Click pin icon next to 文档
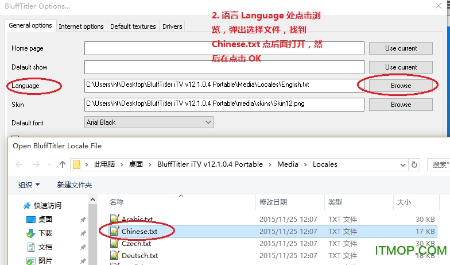The height and width of the screenshot is (265, 450). (83, 247)
